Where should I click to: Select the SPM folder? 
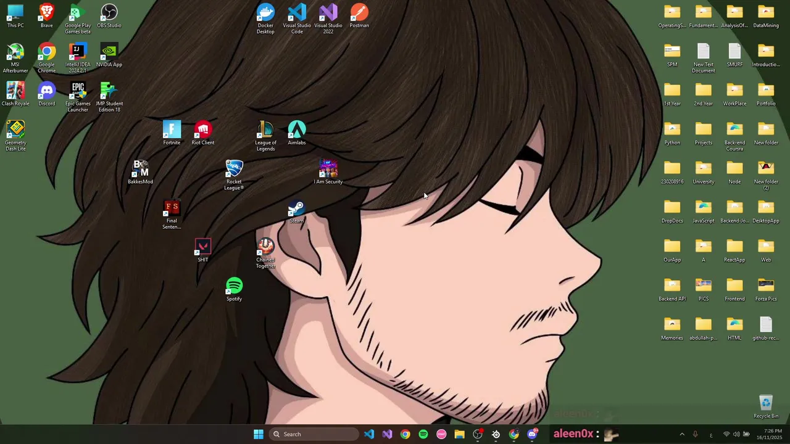[x=672, y=55]
